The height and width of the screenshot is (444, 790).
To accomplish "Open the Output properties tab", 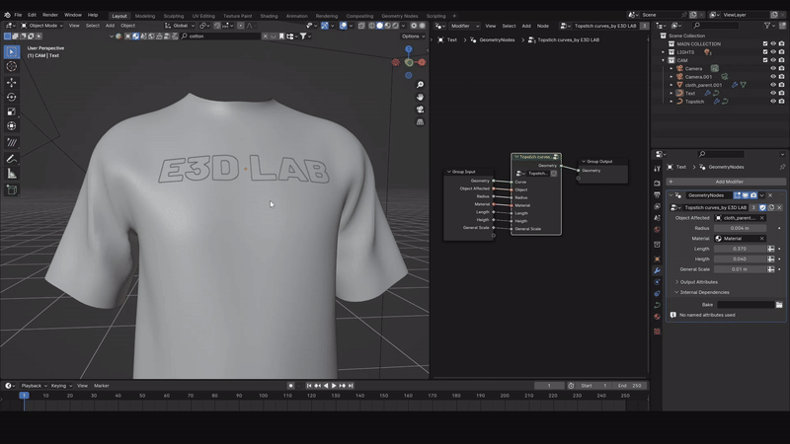I will [657, 194].
